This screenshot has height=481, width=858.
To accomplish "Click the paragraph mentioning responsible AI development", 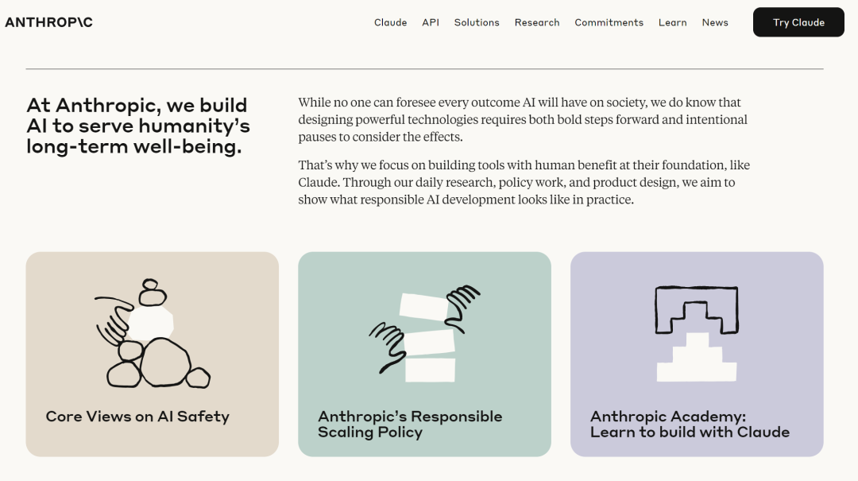I will [524, 182].
